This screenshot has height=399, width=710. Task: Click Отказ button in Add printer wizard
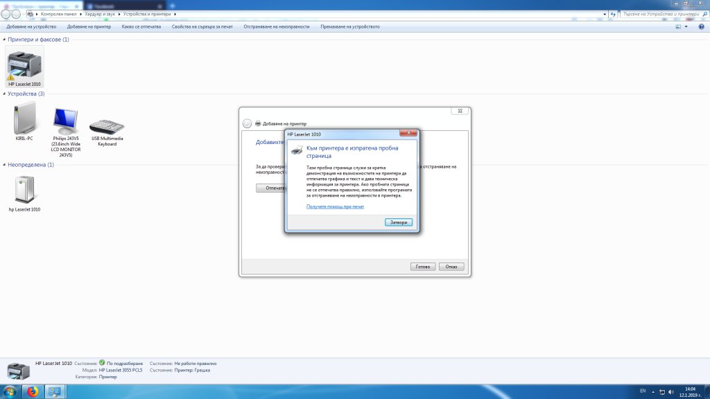(x=451, y=267)
